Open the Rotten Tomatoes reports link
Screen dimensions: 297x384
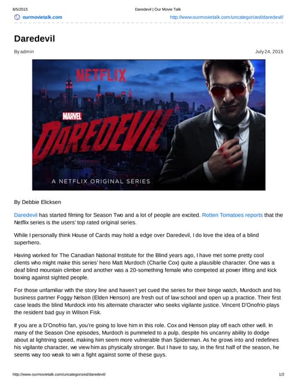(x=232, y=215)
